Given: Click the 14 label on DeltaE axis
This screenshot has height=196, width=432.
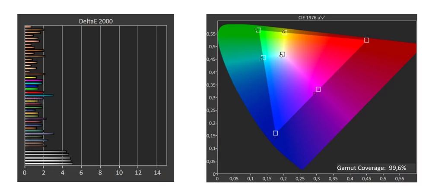Looking at the screenshot, I should [157, 173].
